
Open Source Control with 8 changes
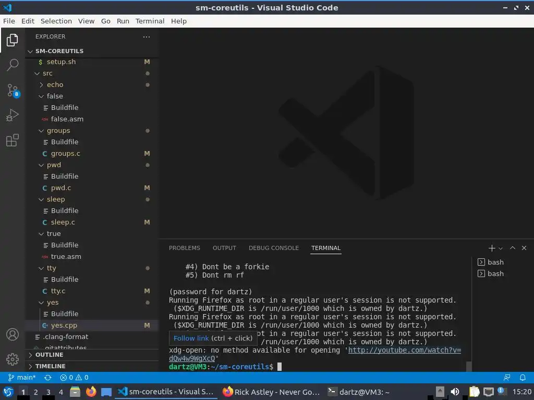(13, 91)
